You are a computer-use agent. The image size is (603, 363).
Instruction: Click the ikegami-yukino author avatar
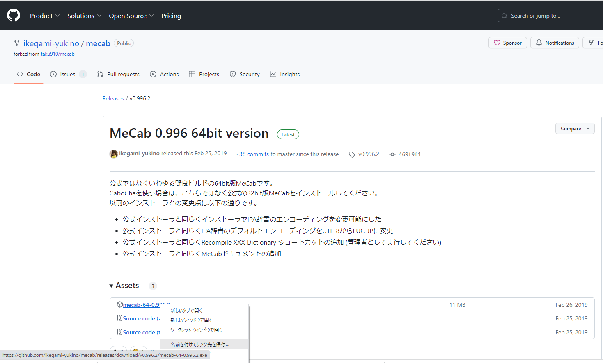pos(114,154)
